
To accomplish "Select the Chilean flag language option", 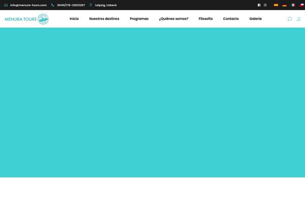I will pyautogui.click(x=301, y=5).
